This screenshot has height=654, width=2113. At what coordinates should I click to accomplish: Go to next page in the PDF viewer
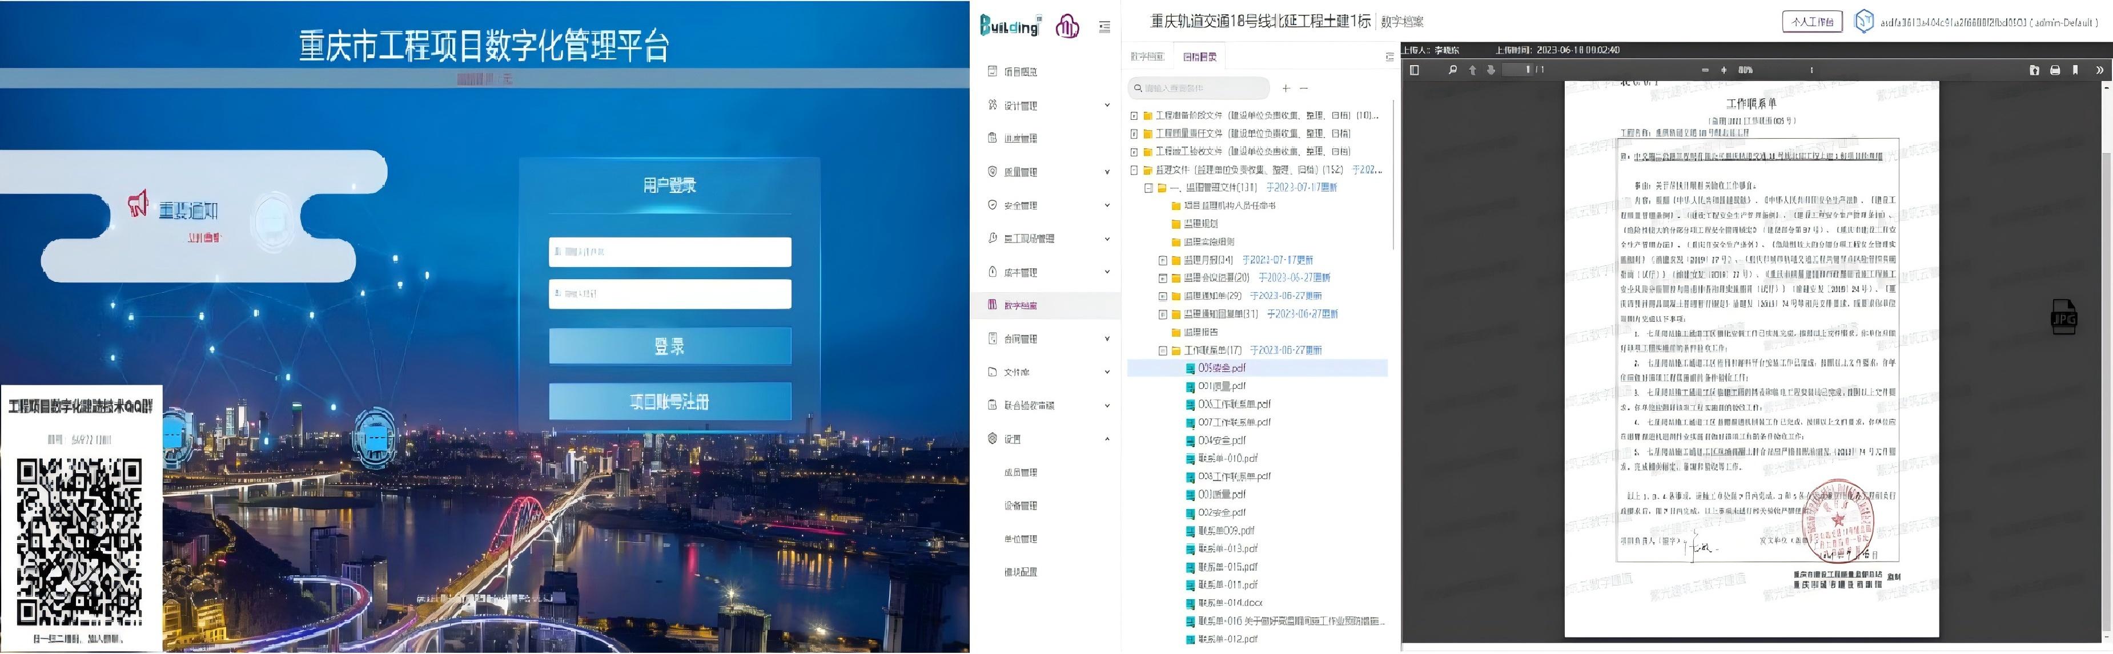tap(1491, 71)
